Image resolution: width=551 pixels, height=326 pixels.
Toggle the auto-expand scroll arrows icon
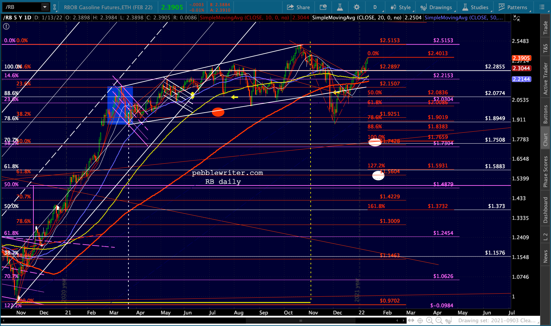(411, 321)
